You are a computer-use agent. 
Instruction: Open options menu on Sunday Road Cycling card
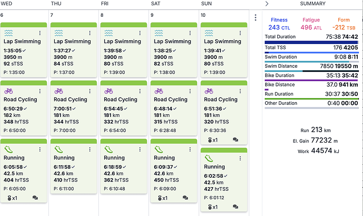pos(240,91)
